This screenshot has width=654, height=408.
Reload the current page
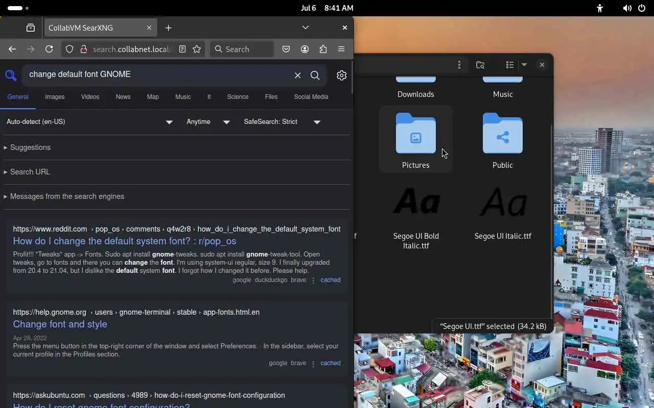point(49,49)
